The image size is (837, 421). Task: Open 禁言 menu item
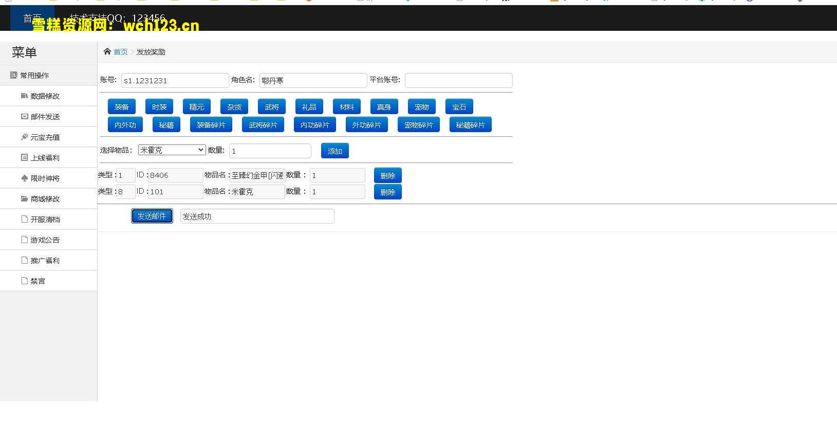48,281
